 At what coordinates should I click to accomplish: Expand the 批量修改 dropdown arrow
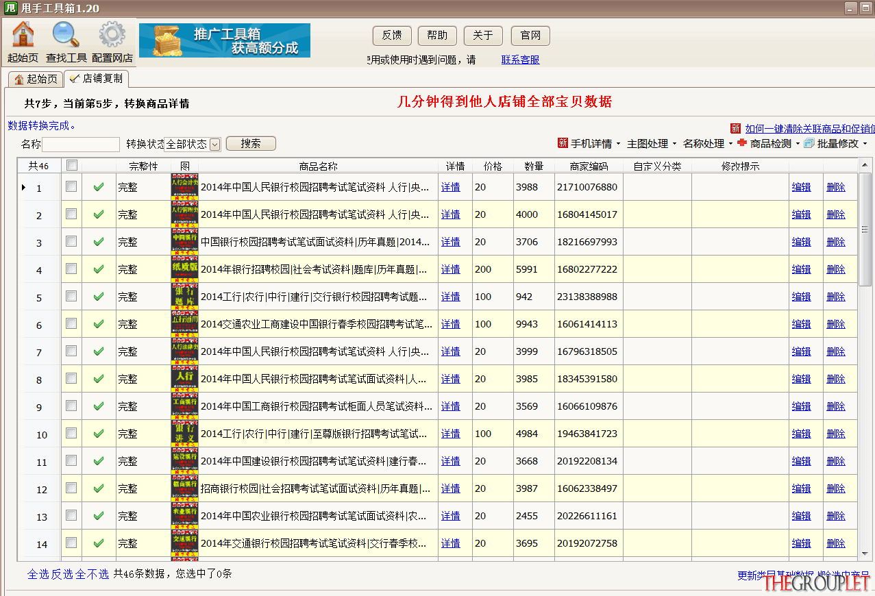click(x=865, y=144)
